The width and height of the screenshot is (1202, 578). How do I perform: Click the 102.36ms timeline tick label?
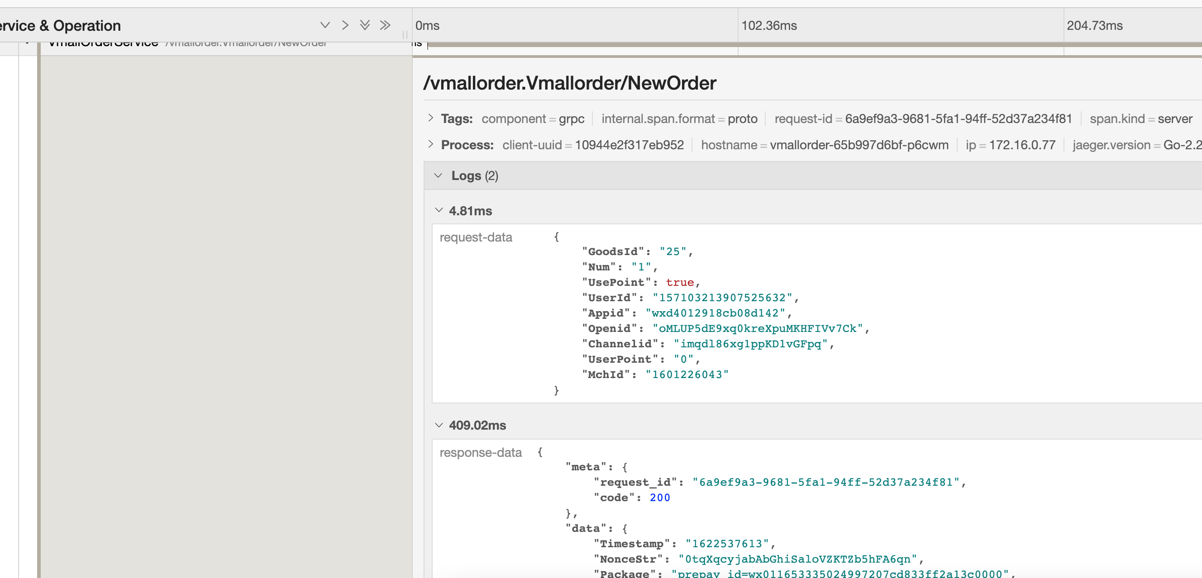point(769,26)
